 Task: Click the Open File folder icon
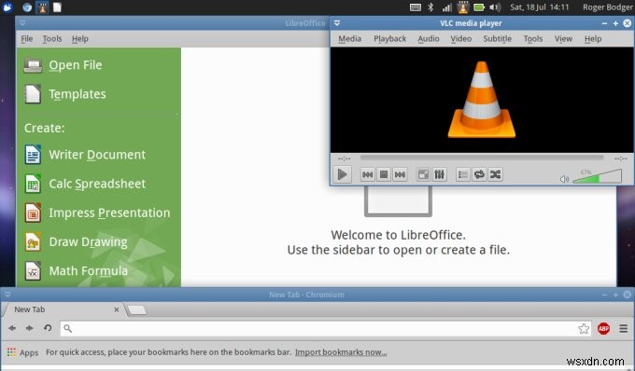click(33, 65)
